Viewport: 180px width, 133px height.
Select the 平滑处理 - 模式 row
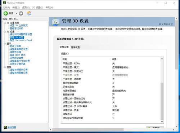point(111,67)
